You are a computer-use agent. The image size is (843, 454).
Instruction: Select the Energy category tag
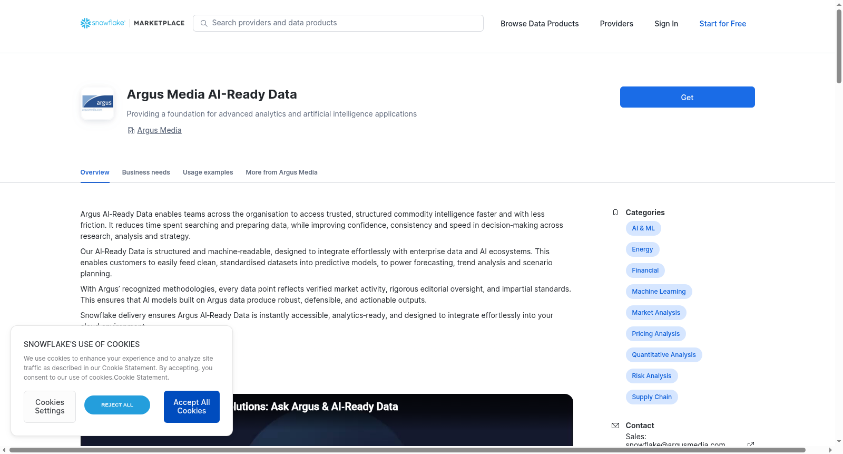click(642, 249)
